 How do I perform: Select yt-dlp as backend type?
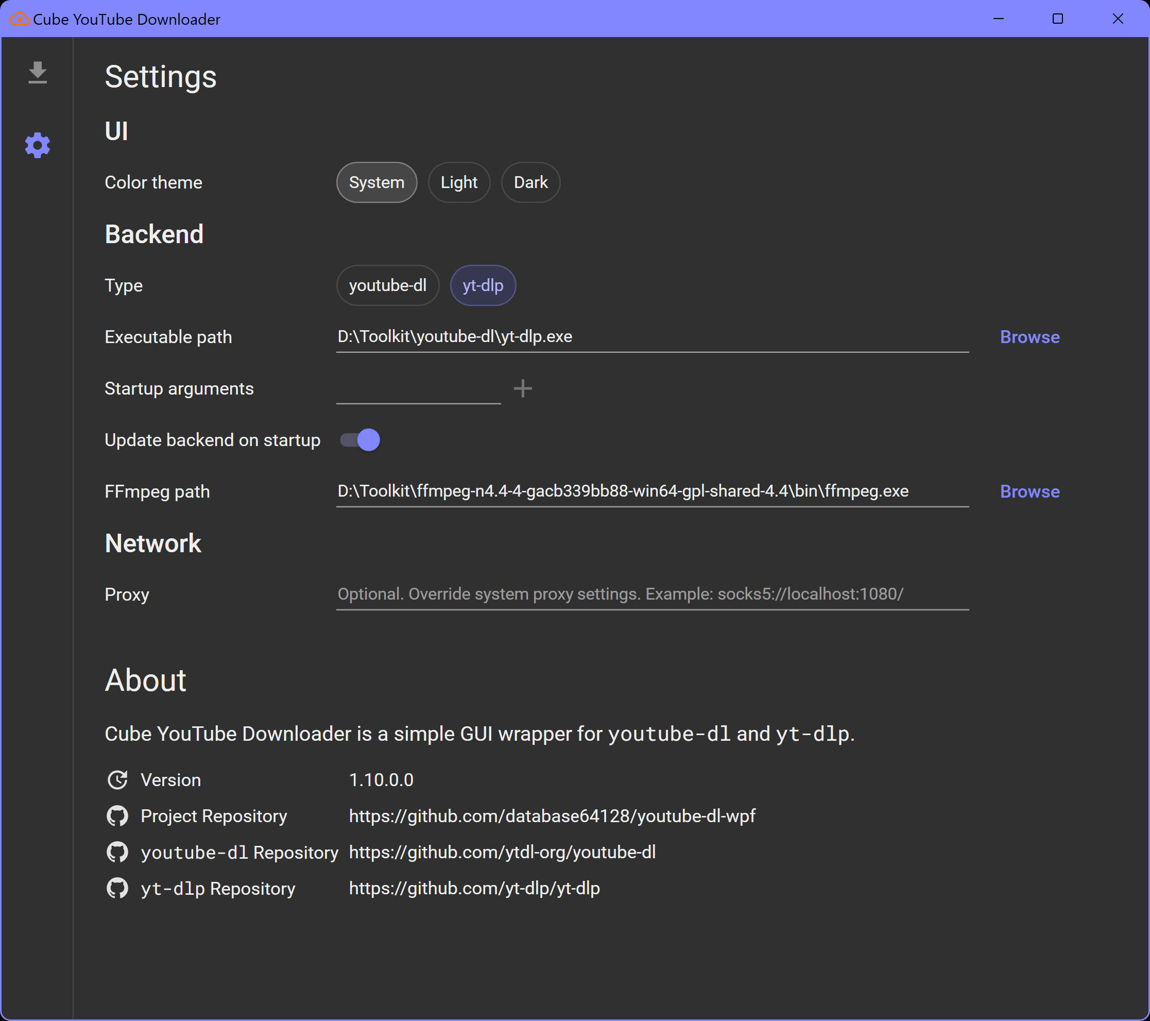tap(482, 285)
